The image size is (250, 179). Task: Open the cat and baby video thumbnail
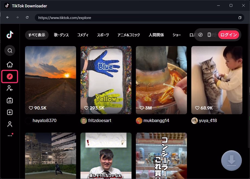217,80
